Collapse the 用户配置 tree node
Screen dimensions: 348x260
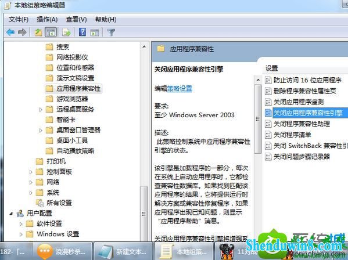(x=11, y=214)
